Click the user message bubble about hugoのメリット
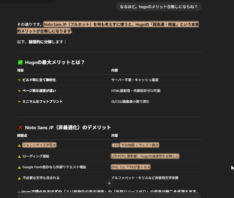This screenshot has height=198, width=234. tap(159, 7)
